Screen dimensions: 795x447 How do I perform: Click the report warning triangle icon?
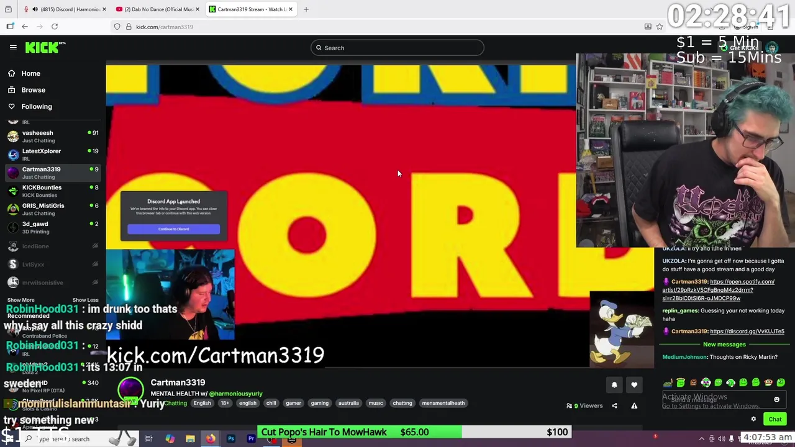(634, 405)
